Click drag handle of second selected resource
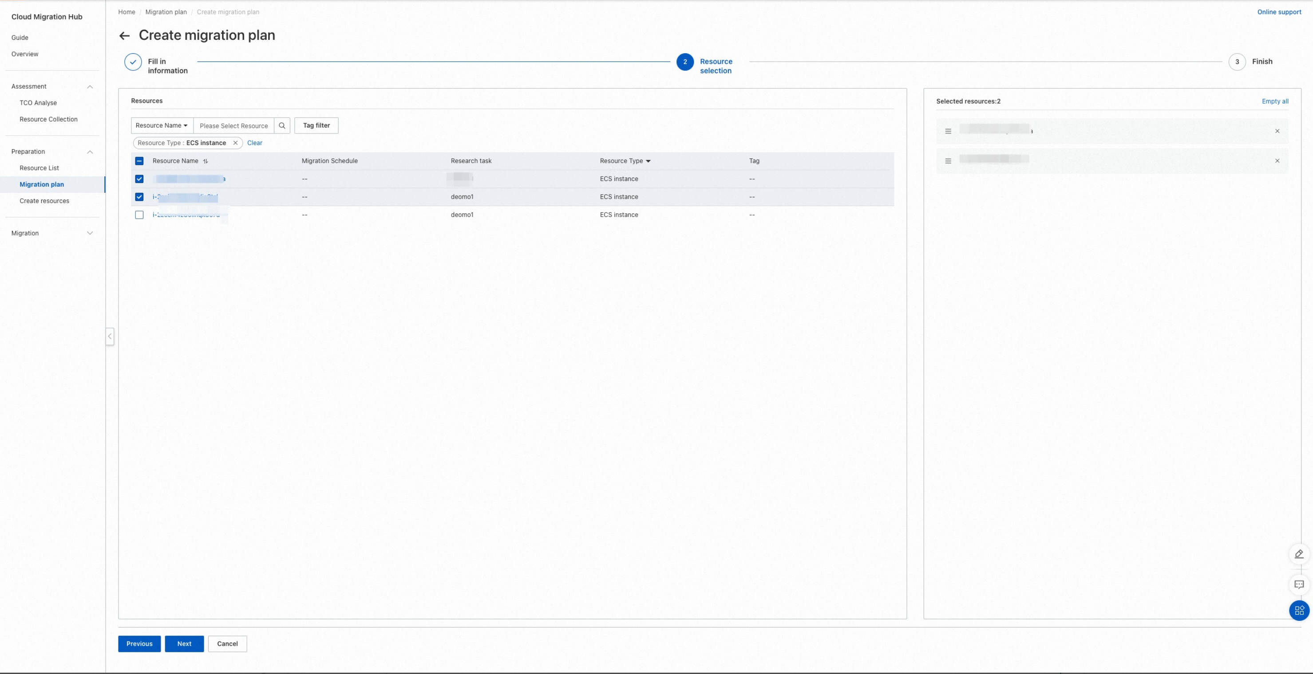Image resolution: width=1313 pixels, height=674 pixels. pos(948,161)
